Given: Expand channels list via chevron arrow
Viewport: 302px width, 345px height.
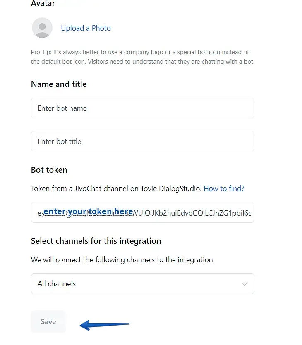Looking at the screenshot, I should [x=244, y=284].
